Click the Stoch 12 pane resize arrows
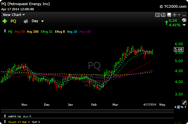The width and height of the screenshot is (188, 124). [5, 121]
